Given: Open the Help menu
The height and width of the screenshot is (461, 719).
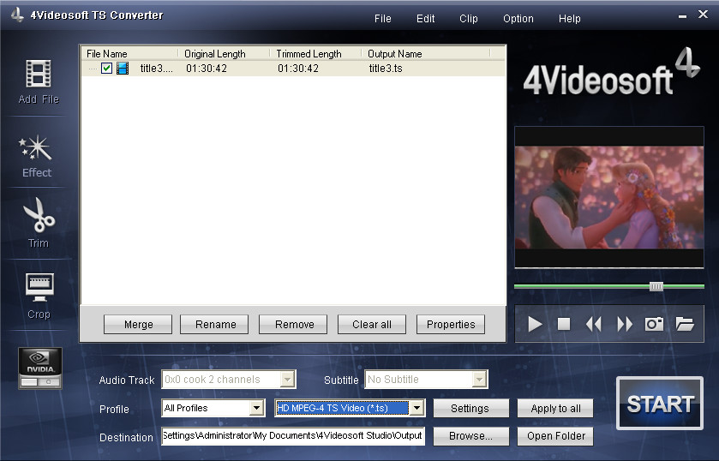Looking at the screenshot, I should pyautogui.click(x=569, y=19).
